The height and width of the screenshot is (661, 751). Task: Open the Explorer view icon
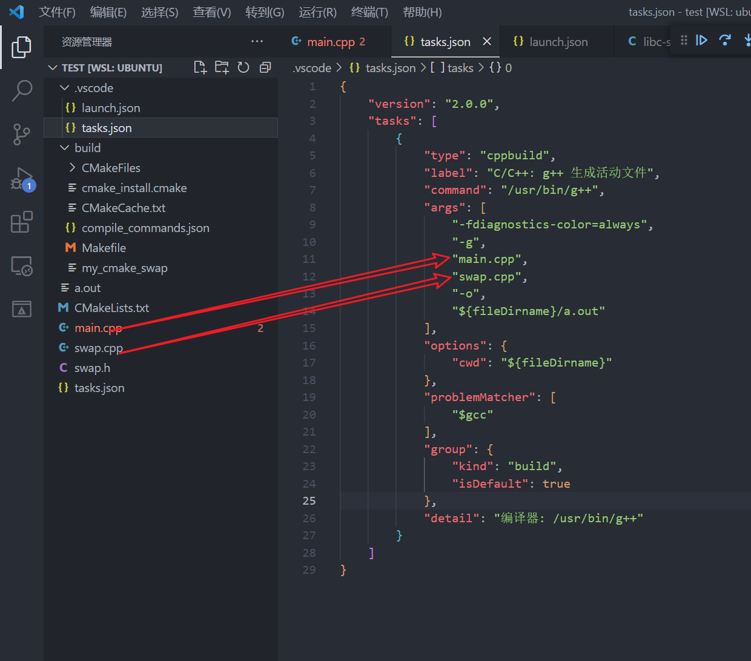pyautogui.click(x=22, y=47)
